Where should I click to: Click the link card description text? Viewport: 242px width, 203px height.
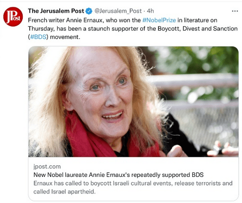(x=133, y=187)
